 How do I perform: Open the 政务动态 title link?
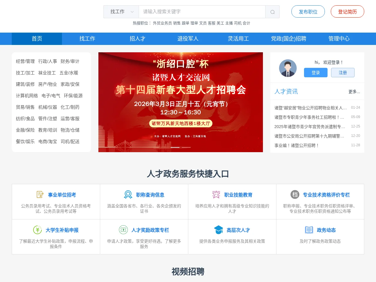click(x=326, y=230)
